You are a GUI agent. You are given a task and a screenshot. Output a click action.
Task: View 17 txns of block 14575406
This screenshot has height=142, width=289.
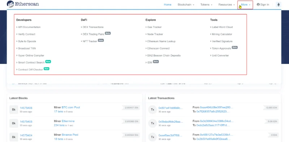pos(59,111)
